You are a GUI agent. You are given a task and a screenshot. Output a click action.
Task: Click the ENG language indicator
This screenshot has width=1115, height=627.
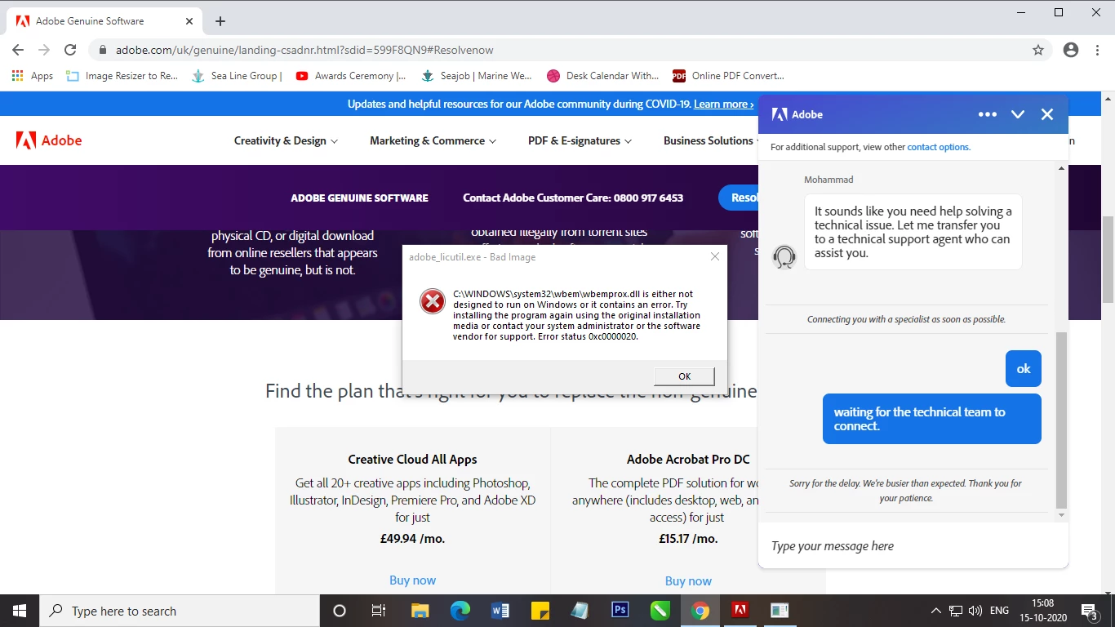999,611
